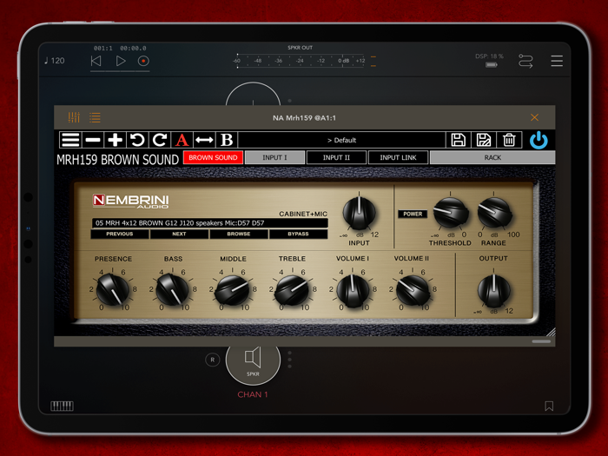Screen dimensions: 608x456
Task: Click the OUTPUT level knob
Action: [x=493, y=290]
